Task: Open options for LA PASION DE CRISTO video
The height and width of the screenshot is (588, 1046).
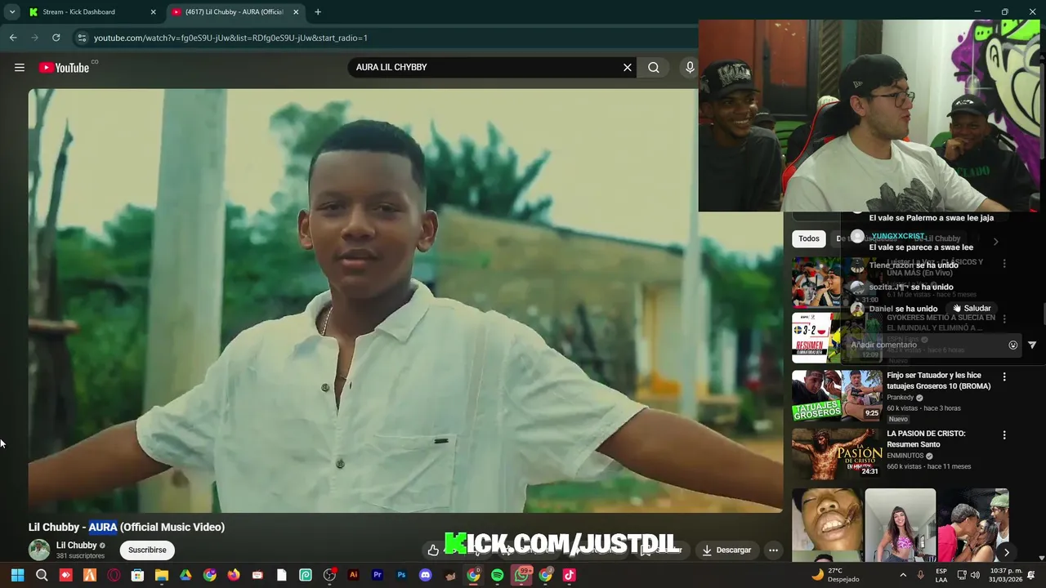Action: (x=1004, y=435)
